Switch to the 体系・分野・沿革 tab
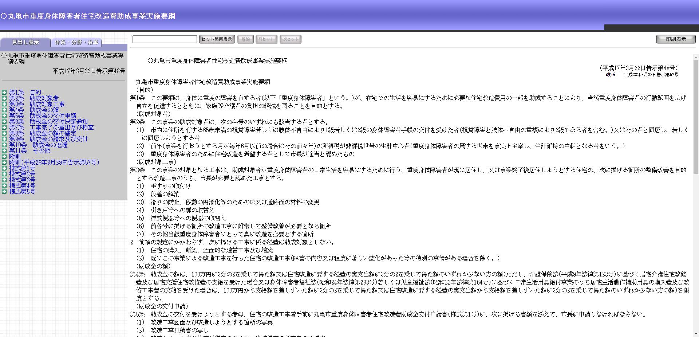Screen dimensions: 699x337 (x=76, y=43)
